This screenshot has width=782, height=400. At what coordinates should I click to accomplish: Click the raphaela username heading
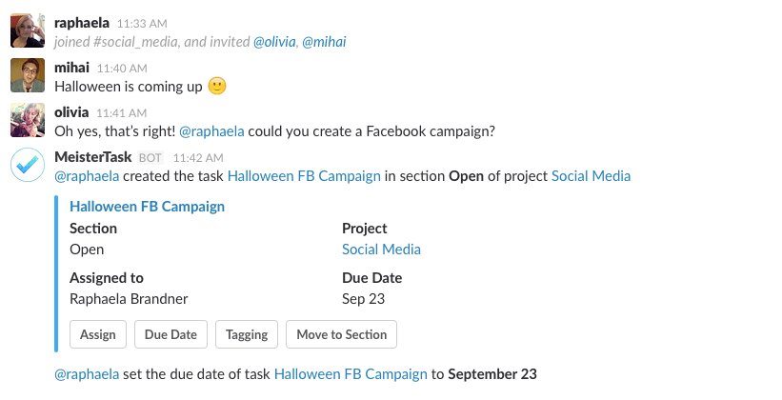82,22
